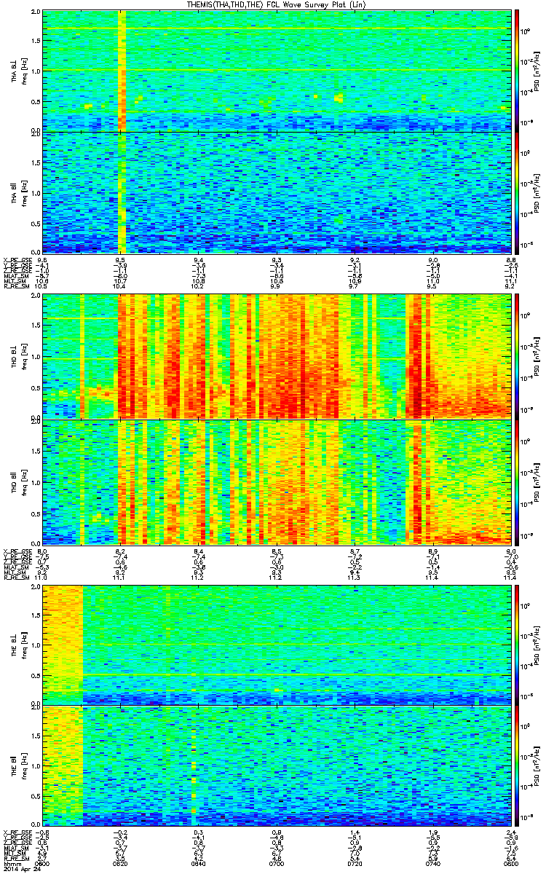This screenshot has height=874, width=546.
Task: Click the PSD color bar beside THE B-parallel panel
Action: (x=518, y=765)
